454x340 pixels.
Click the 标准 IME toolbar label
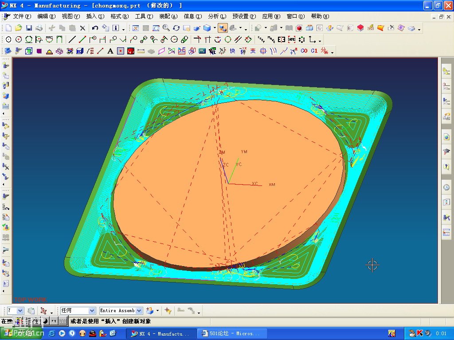(x=31, y=321)
